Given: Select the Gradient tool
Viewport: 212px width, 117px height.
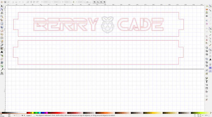Looking at the screenshot, I should (x=2, y=66).
